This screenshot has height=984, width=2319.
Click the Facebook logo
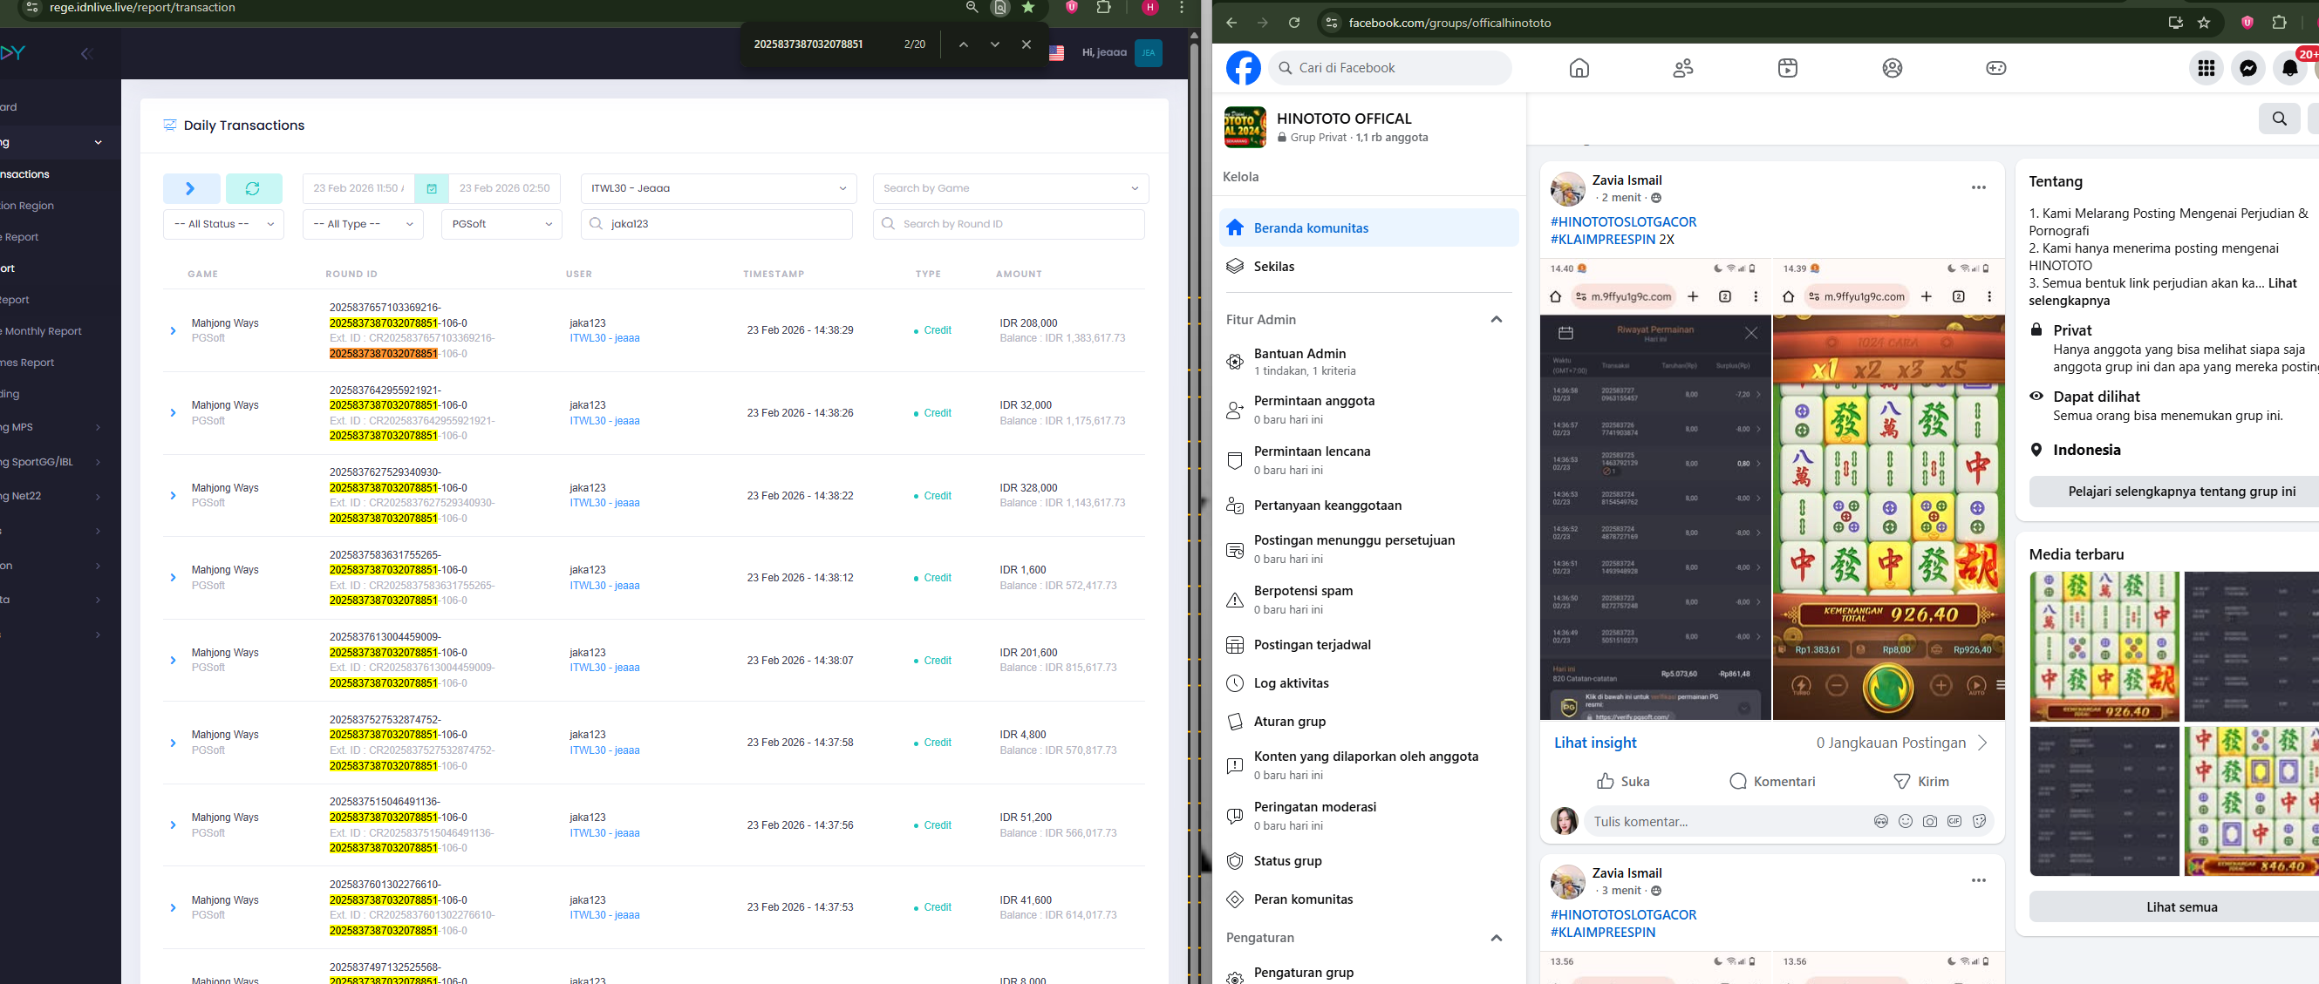[x=1243, y=68]
